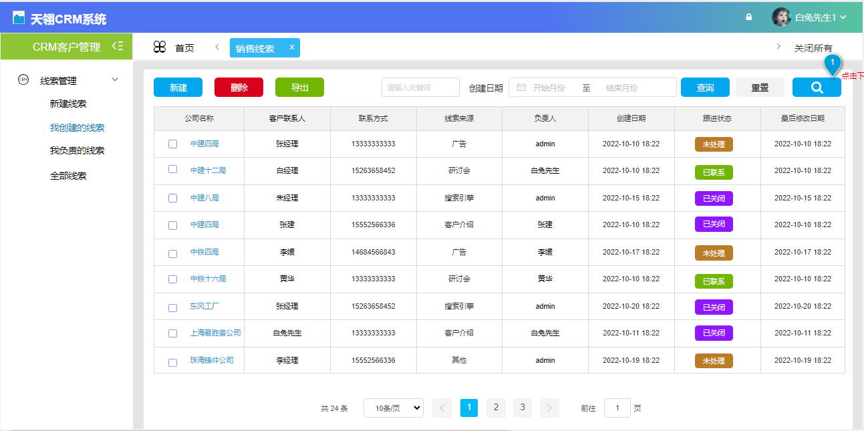The image size is (864, 431).
Task: Collapse the 线索管理 menu section
Action: click(114, 79)
